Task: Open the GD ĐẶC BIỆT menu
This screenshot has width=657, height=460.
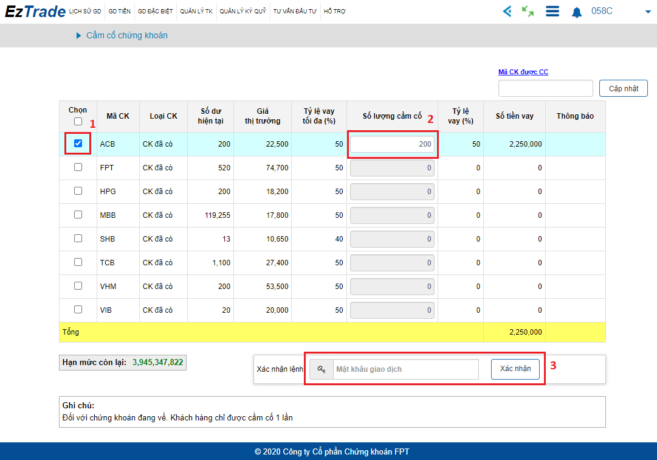Action: 155,12
